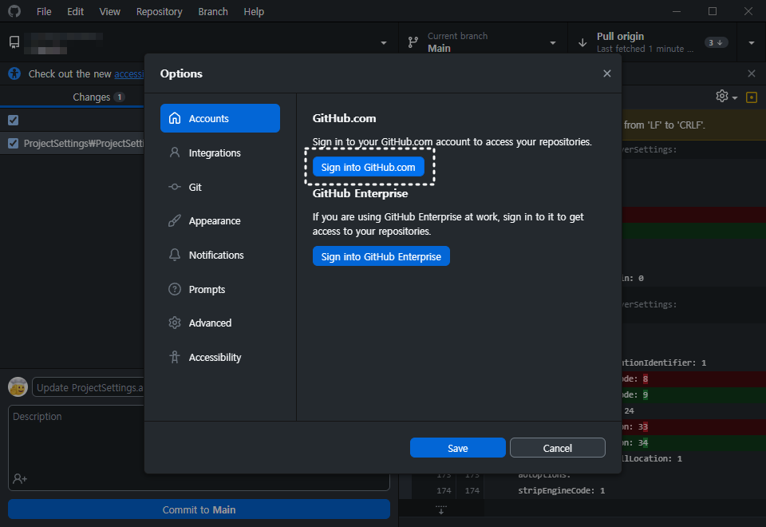Dismiss the accessibility banner

tap(752, 73)
